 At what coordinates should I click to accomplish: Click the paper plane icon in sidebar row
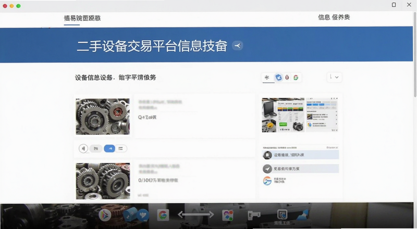pyautogui.click(x=267, y=169)
